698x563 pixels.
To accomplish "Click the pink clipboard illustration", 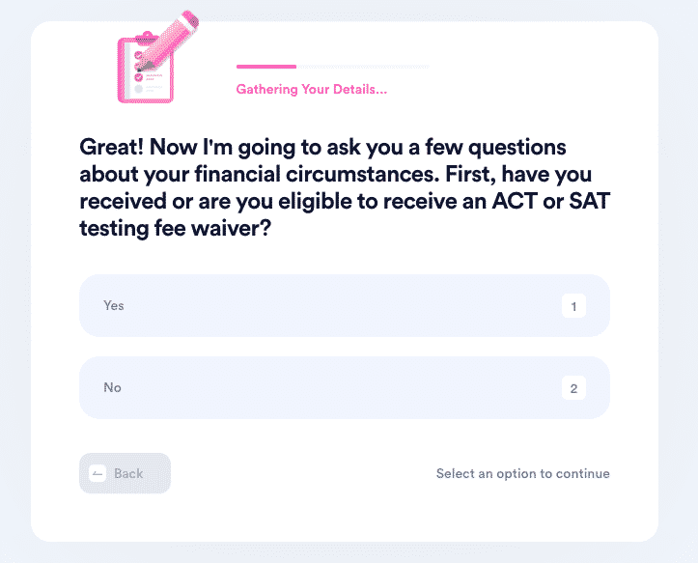I will (145, 68).
